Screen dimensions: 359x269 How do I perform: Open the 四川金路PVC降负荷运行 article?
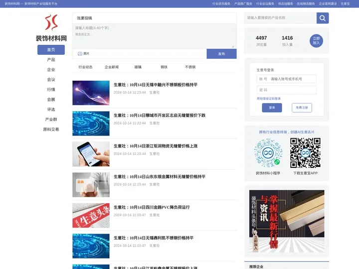[152, 207]
